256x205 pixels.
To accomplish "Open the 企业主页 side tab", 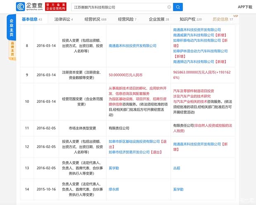I will pyautogui.click(x=12, y=28).
